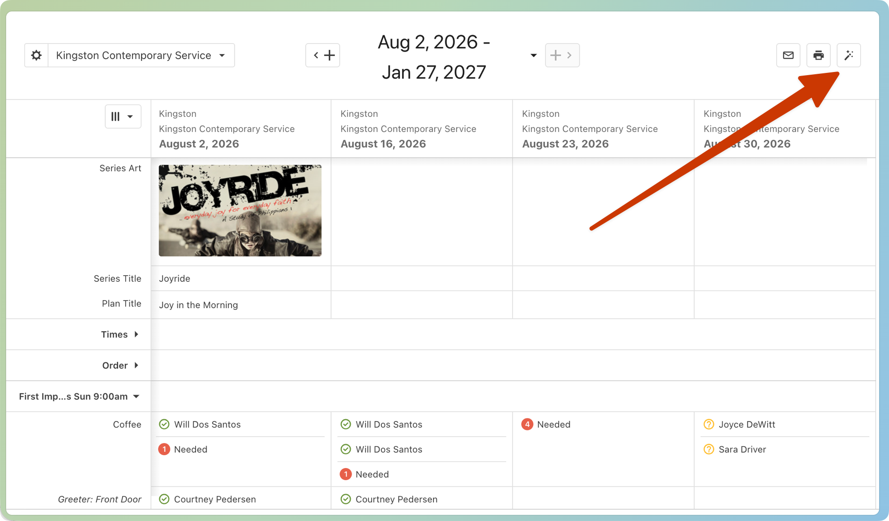Open the Kingston Contemporary Service dropdown
889x521 pixels.
141,55
